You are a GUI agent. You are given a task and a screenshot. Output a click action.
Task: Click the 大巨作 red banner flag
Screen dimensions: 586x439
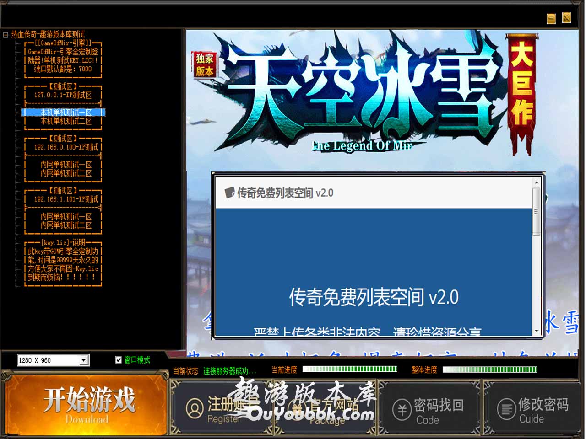click(521, 94)
